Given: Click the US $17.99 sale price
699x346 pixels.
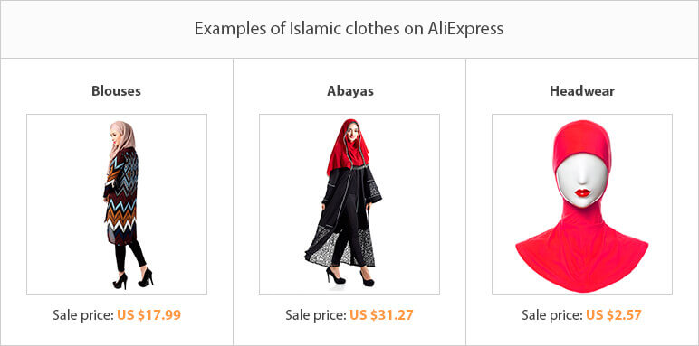Looking at the screenshot, I should (149, 315).
